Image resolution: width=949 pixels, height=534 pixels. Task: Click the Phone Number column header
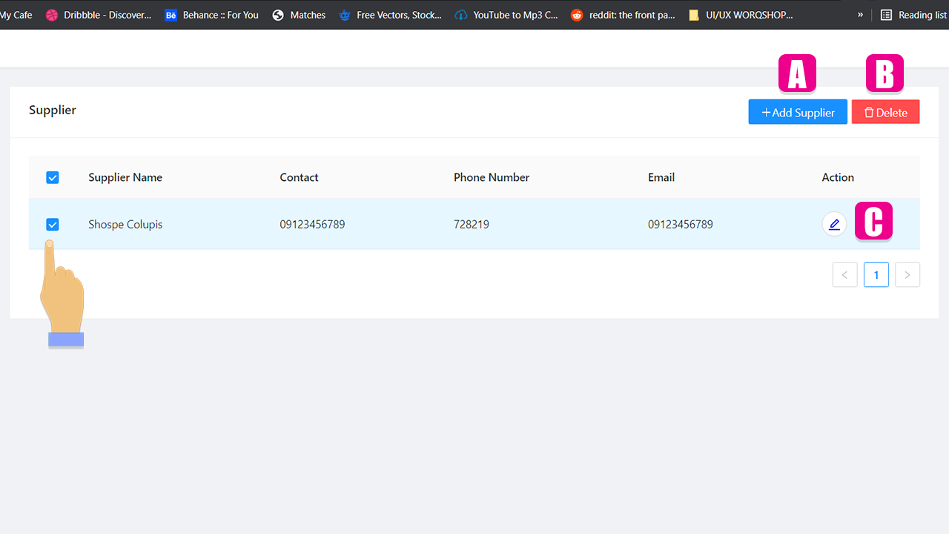492,177
